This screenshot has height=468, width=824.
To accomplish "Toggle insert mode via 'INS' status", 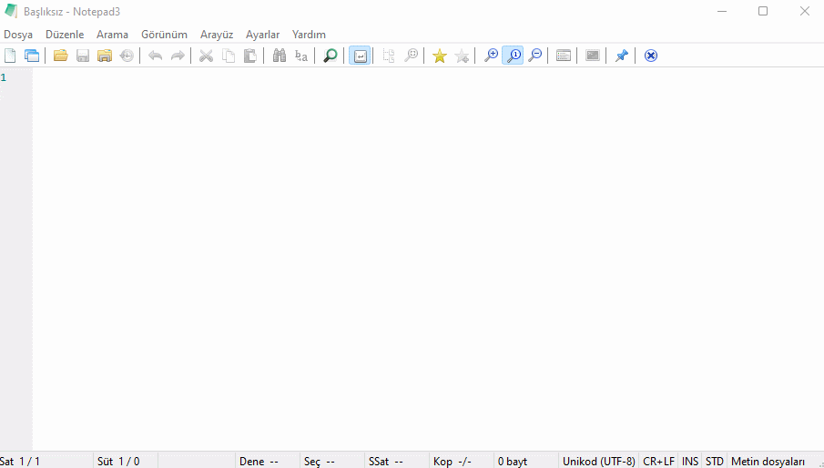I will (x=690, y=462).
